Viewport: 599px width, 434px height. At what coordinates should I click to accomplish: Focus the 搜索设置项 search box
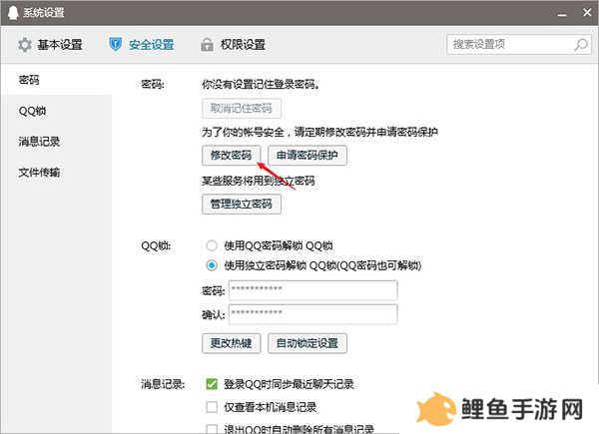click(519, 45)
